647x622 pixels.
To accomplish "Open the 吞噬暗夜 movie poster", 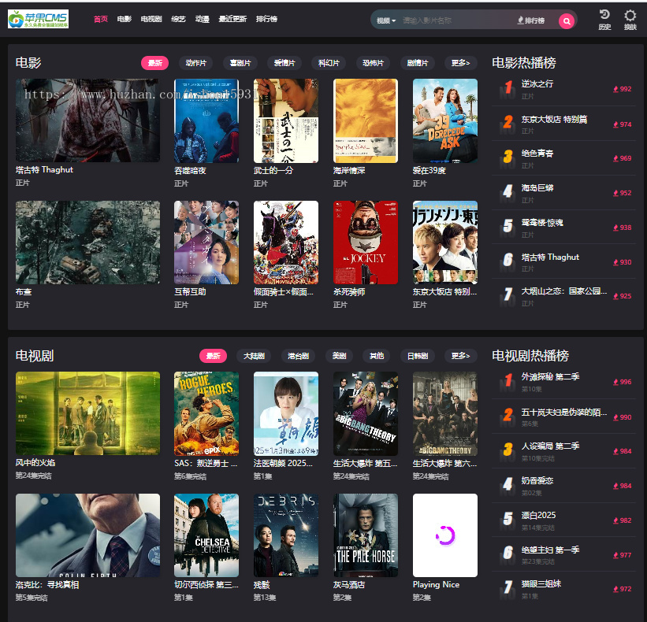I will 206,120.
